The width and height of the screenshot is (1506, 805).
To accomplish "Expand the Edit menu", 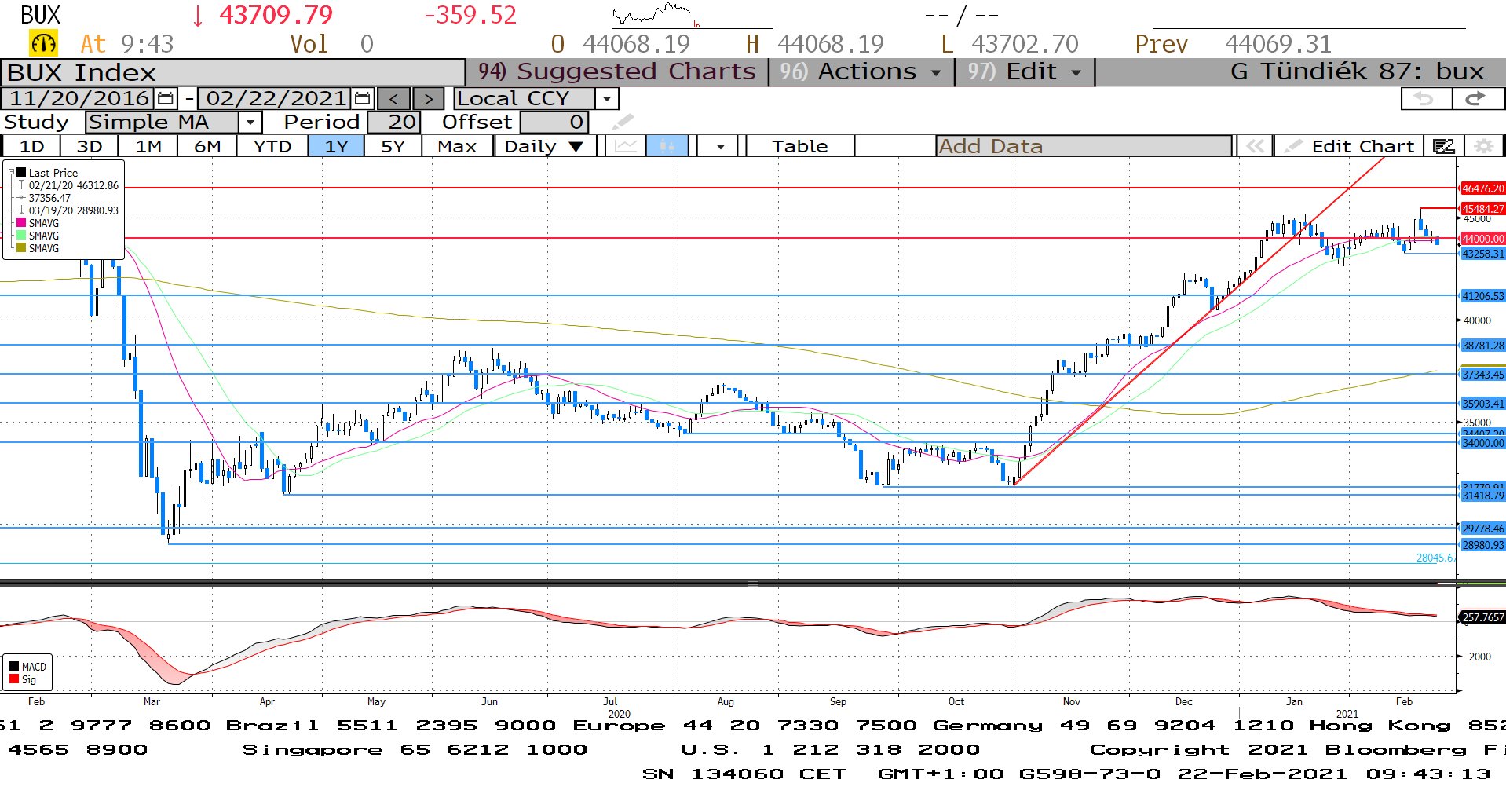I will [x=1024, y=71].
